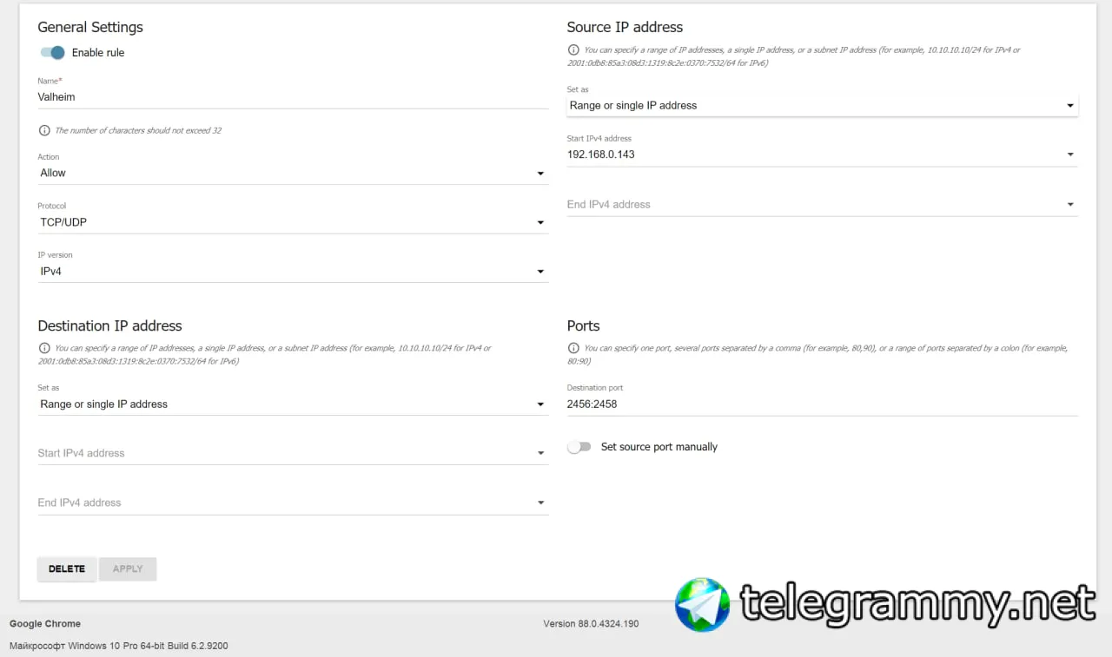This screenshot has width=1112, height=657.
Task: Open the Action dropdown showing Allow
Action: coord(293,173)
